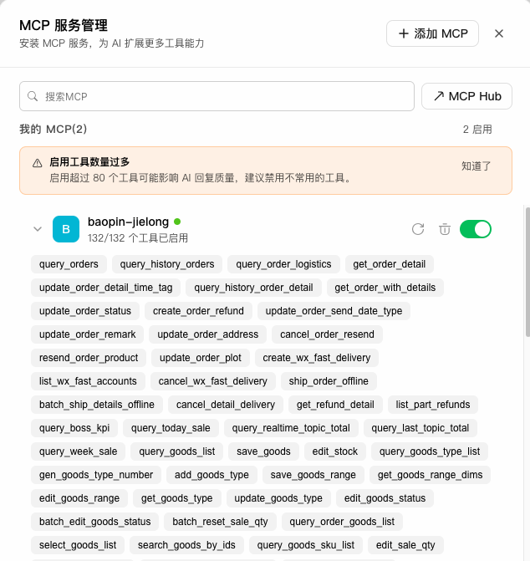This screenshot has width=530, height=561.
Task: Choose the create_wx_fast_delivery tag
Action: coord(317,358)
